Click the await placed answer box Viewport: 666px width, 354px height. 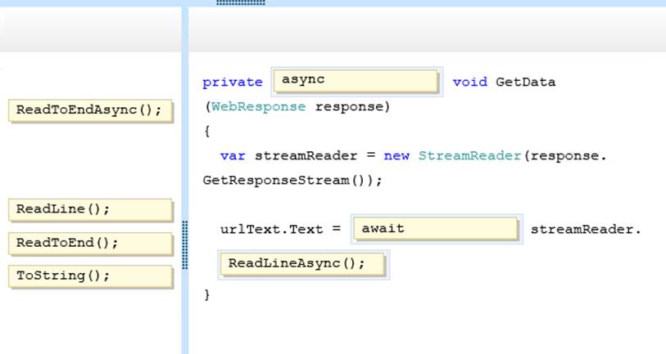click(436, 229)
